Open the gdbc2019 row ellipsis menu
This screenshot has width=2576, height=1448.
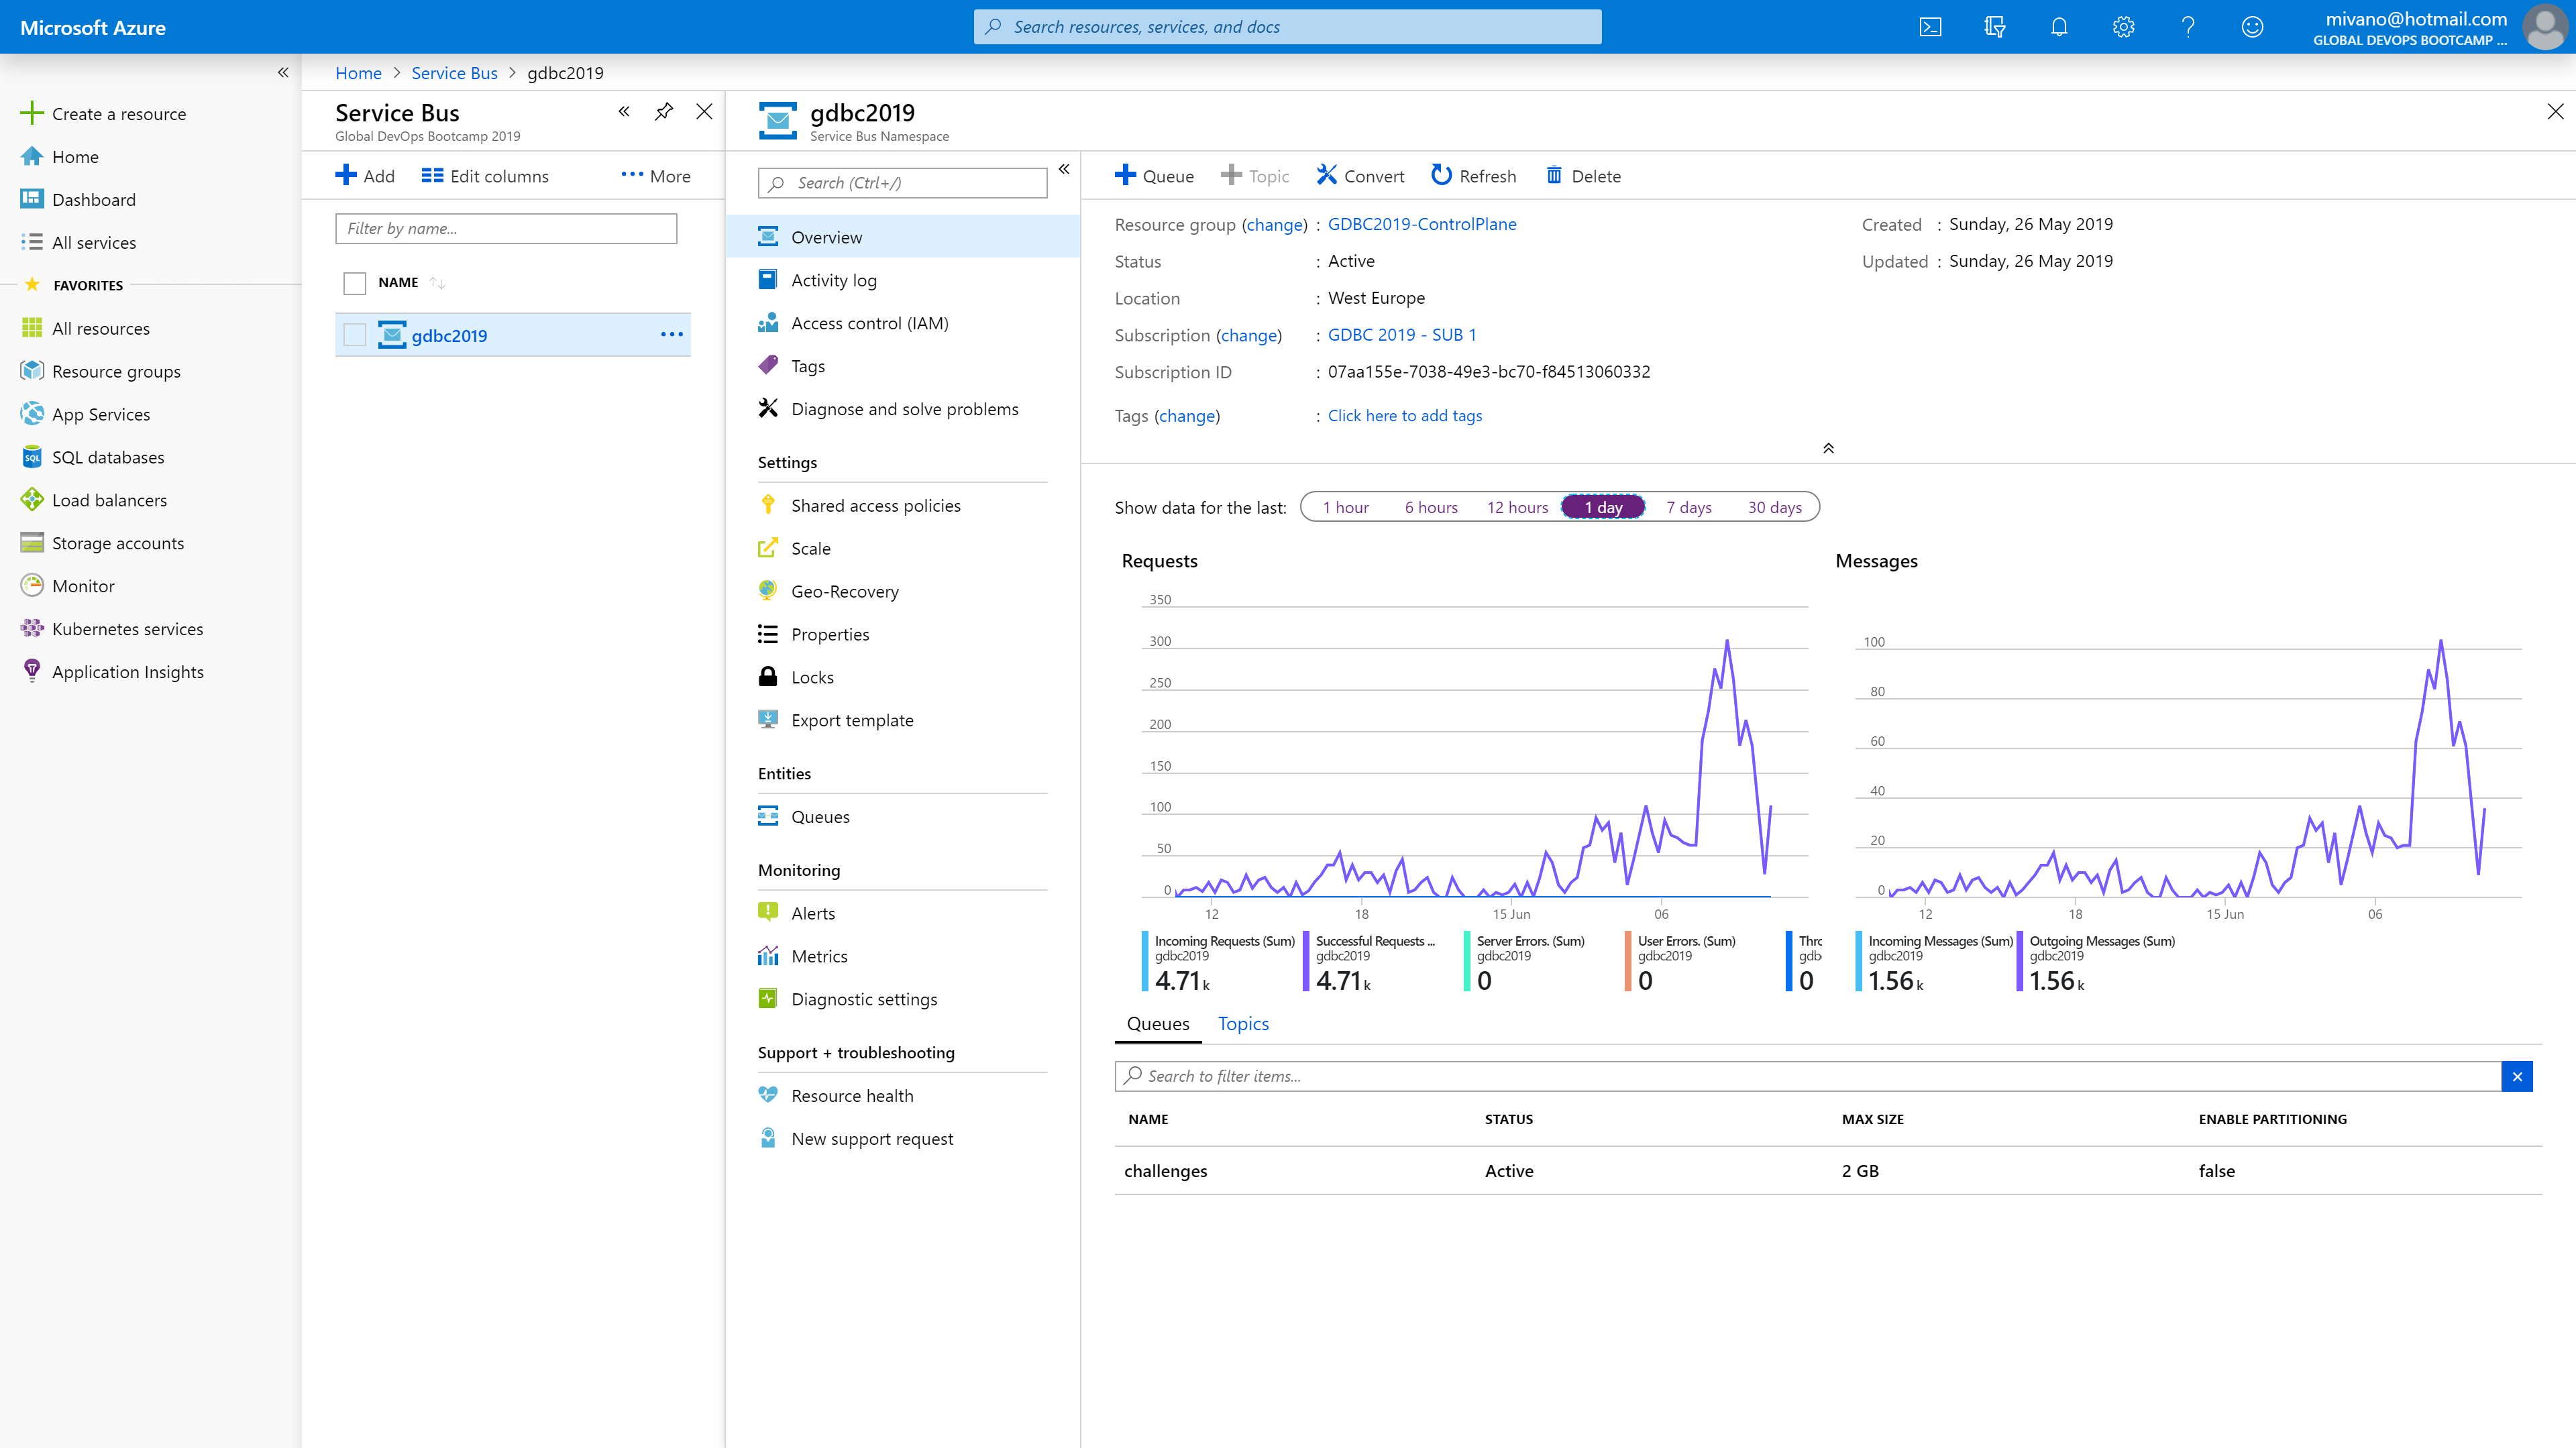coord(672,335)
